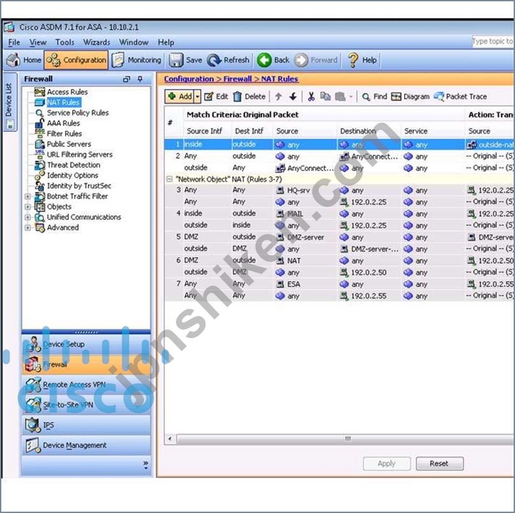Image resolution: width=515 pixels, height=513 pixels.
Task: Switch to Monitoring view
Action: pos(136,60)
